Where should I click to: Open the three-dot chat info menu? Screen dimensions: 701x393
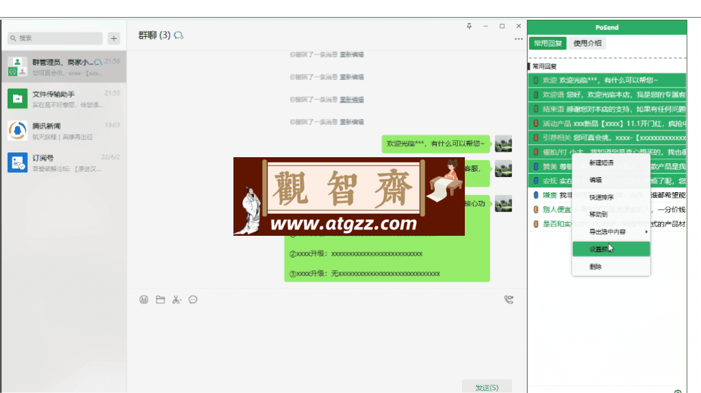518,39
